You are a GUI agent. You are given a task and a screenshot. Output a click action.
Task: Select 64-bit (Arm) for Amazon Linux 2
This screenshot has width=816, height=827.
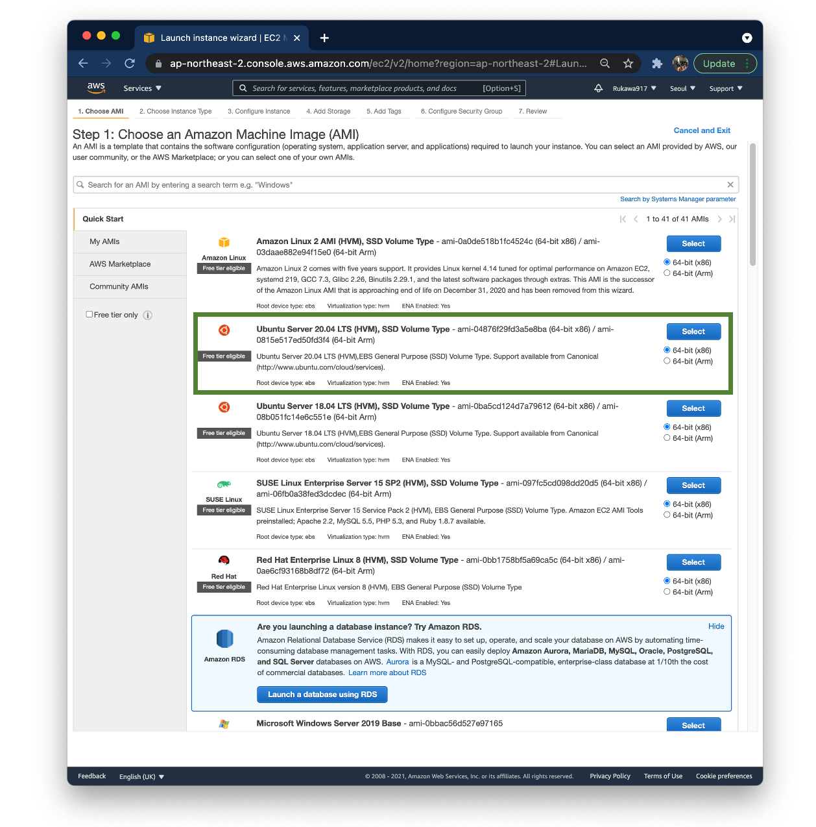tap(667, 273)
